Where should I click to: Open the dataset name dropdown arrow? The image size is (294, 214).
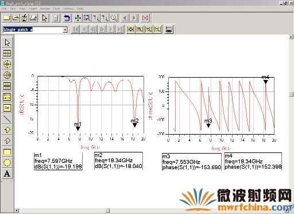(65, 30)
